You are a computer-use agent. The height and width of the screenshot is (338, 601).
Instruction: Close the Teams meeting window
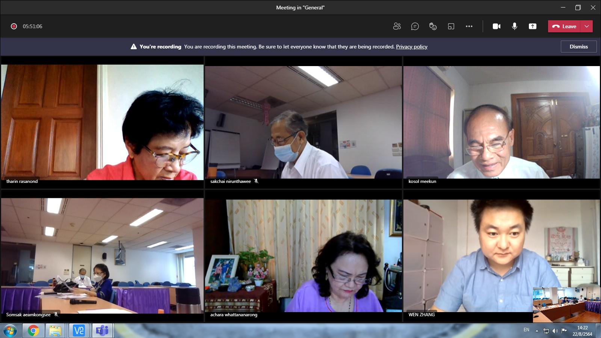click(593, 8)
